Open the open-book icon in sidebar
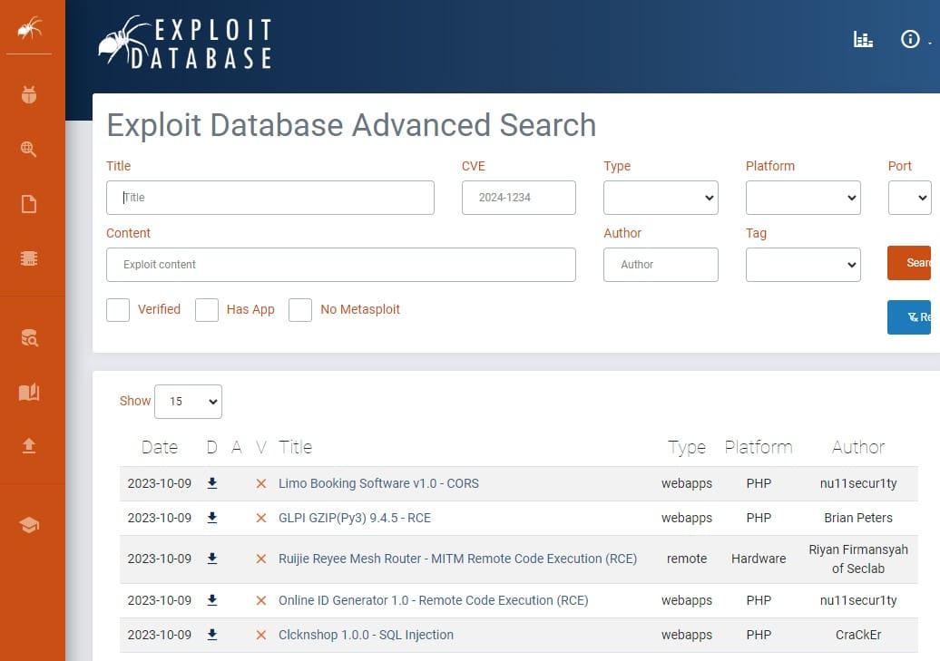 29,392
